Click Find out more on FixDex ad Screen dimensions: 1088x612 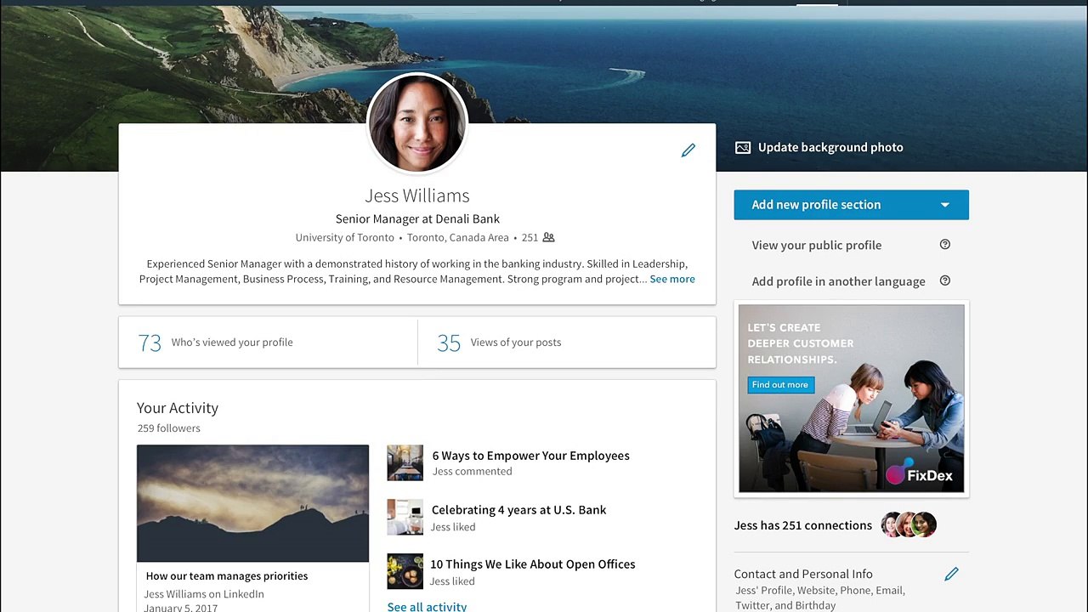click(x=780, y=385)
